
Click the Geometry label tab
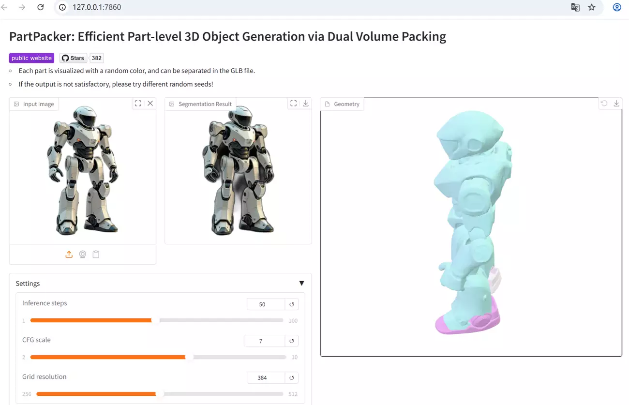(342, 104)
